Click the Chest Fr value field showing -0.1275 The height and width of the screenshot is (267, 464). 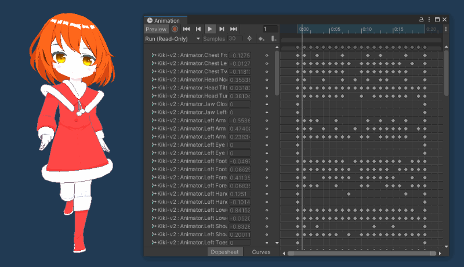pos(240,55)
